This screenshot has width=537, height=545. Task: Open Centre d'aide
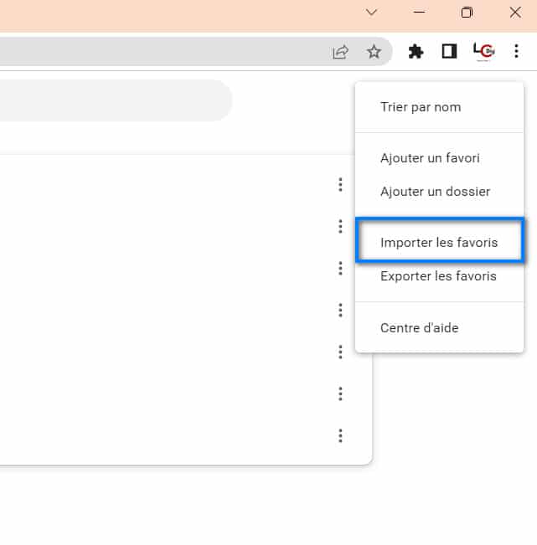[440, 328]
